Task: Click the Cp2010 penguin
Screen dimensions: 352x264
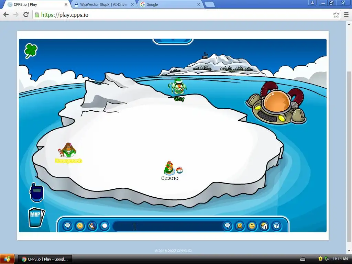Action: [169, 168]
